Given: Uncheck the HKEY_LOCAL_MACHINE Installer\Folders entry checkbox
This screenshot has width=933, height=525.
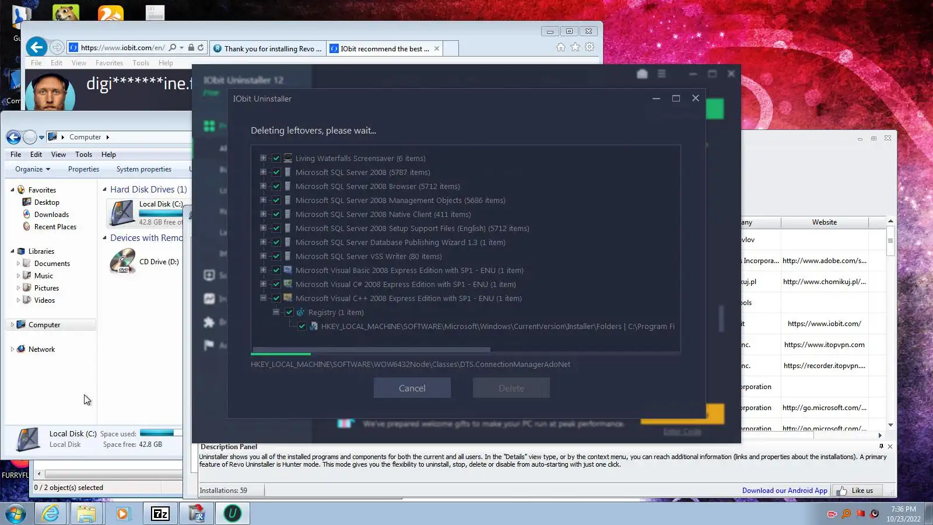Looking at the screenshot, I should (302, 326).
